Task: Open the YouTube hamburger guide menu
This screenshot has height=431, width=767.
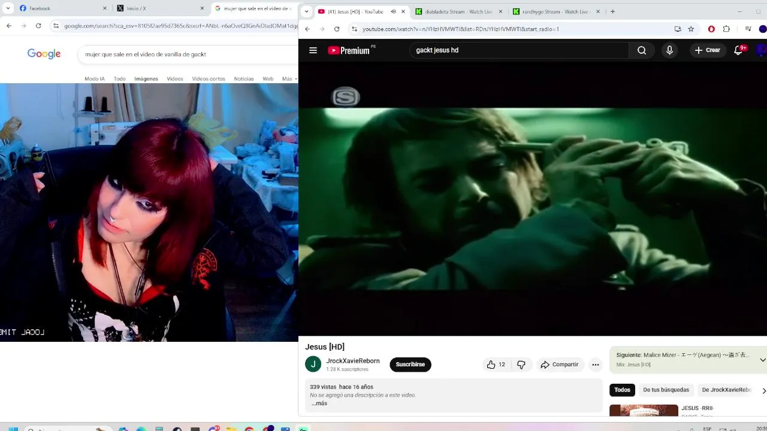Action: pos(313,50)
